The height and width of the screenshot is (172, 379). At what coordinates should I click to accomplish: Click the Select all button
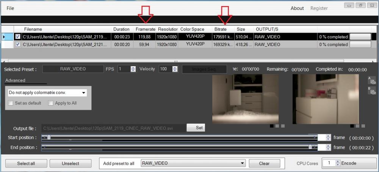pos(26,163)
